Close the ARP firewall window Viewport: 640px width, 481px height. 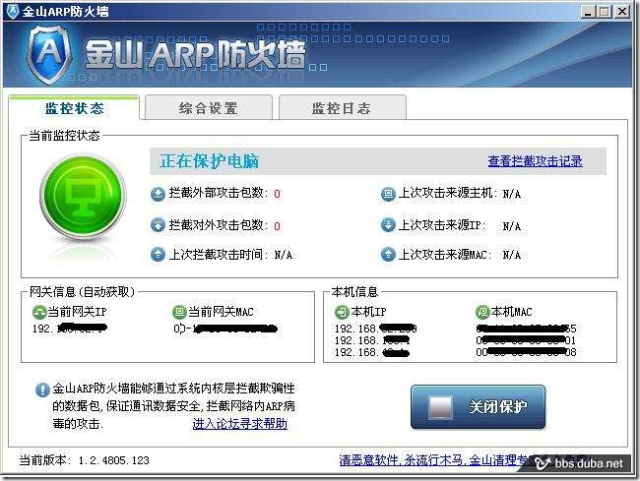coord(622,12)
